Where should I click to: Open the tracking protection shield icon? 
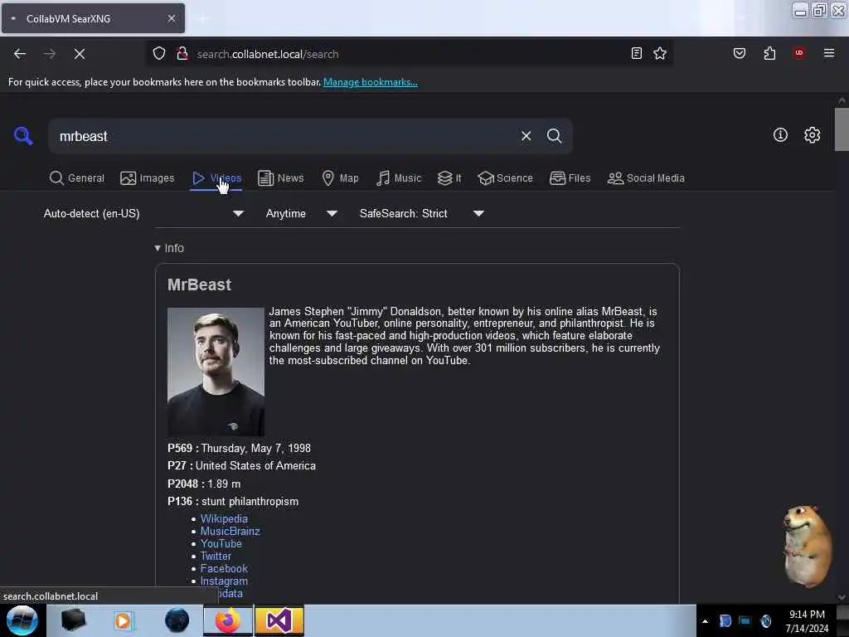tap(158, 54)
